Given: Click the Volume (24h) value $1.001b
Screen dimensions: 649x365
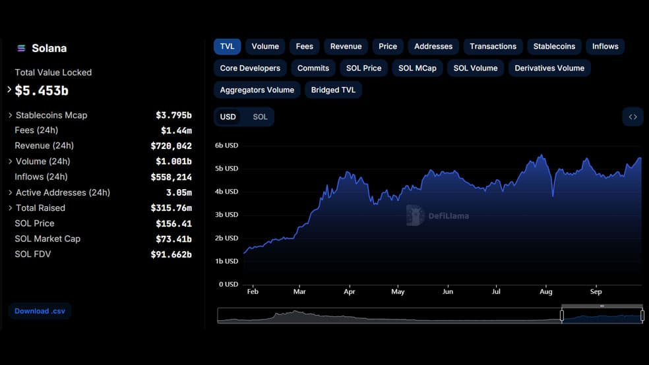Looking at the screenshot, I should 174,161.
